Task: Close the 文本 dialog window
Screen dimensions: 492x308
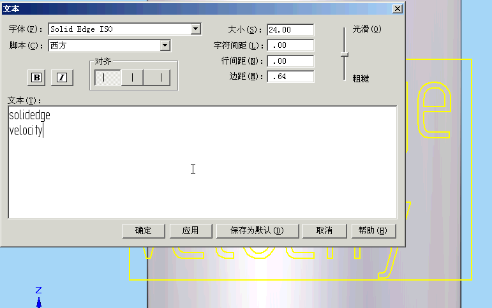Action: (398, 9)
